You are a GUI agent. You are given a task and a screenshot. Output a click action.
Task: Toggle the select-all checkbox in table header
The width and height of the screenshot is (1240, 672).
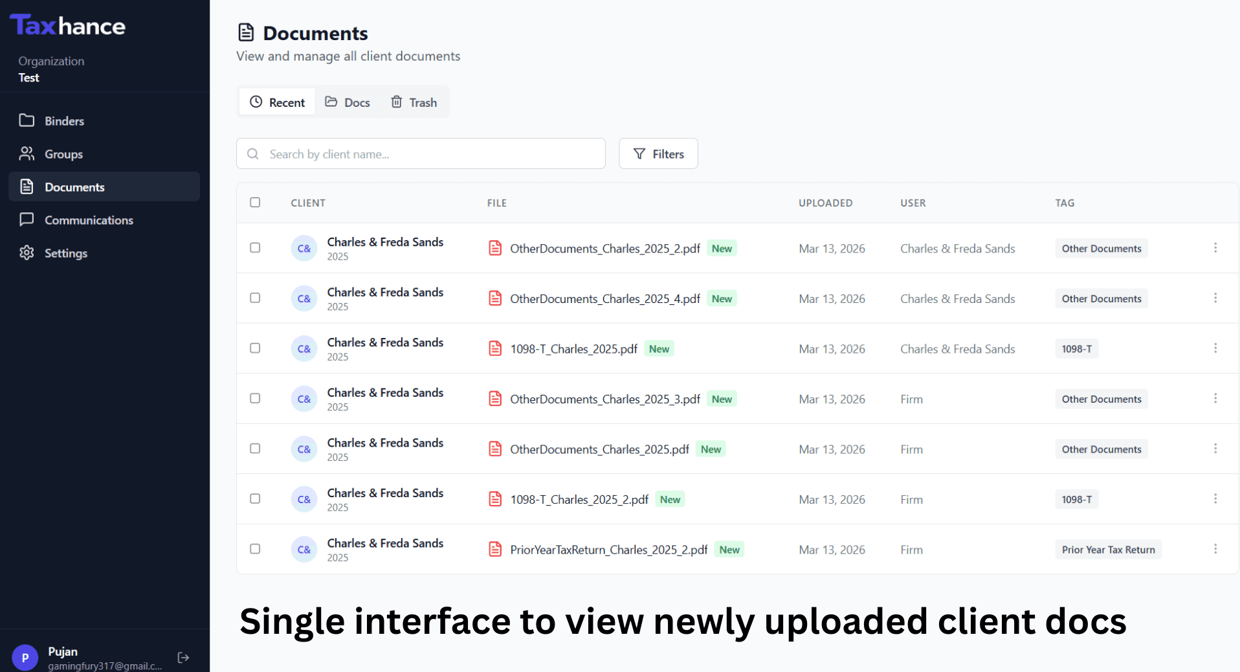tap(255, 202)
